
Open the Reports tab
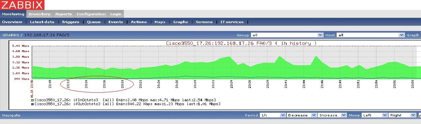[x=64, y=14]
